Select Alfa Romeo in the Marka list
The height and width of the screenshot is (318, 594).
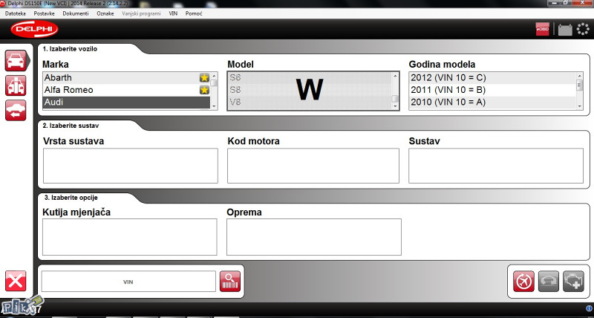click(126, 90)
